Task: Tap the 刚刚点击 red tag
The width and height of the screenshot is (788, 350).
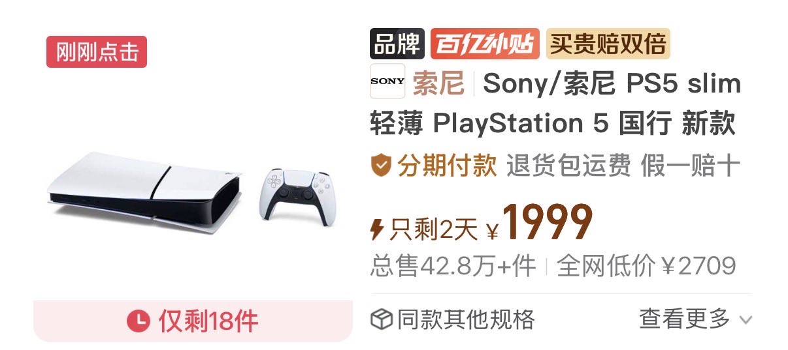Action: 97,51
